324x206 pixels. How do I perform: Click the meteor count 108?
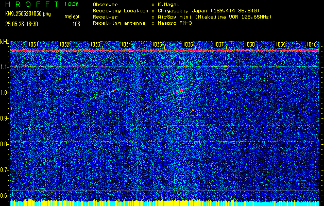tap(76, 24)
